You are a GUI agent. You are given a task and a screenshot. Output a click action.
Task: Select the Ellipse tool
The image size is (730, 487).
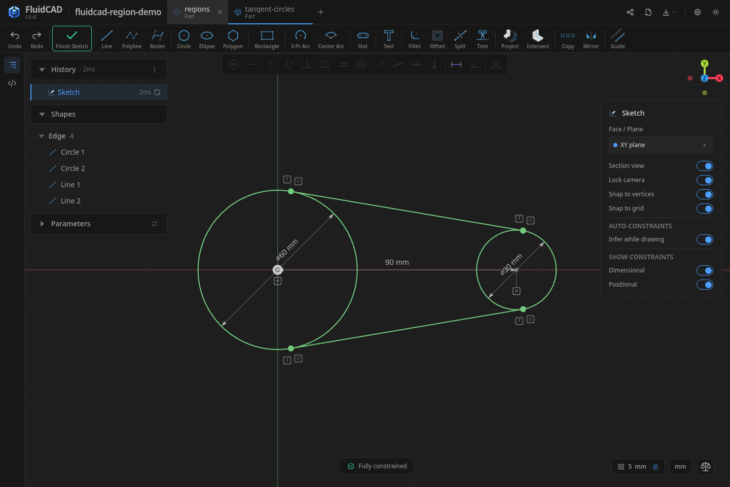click(207, 39)
